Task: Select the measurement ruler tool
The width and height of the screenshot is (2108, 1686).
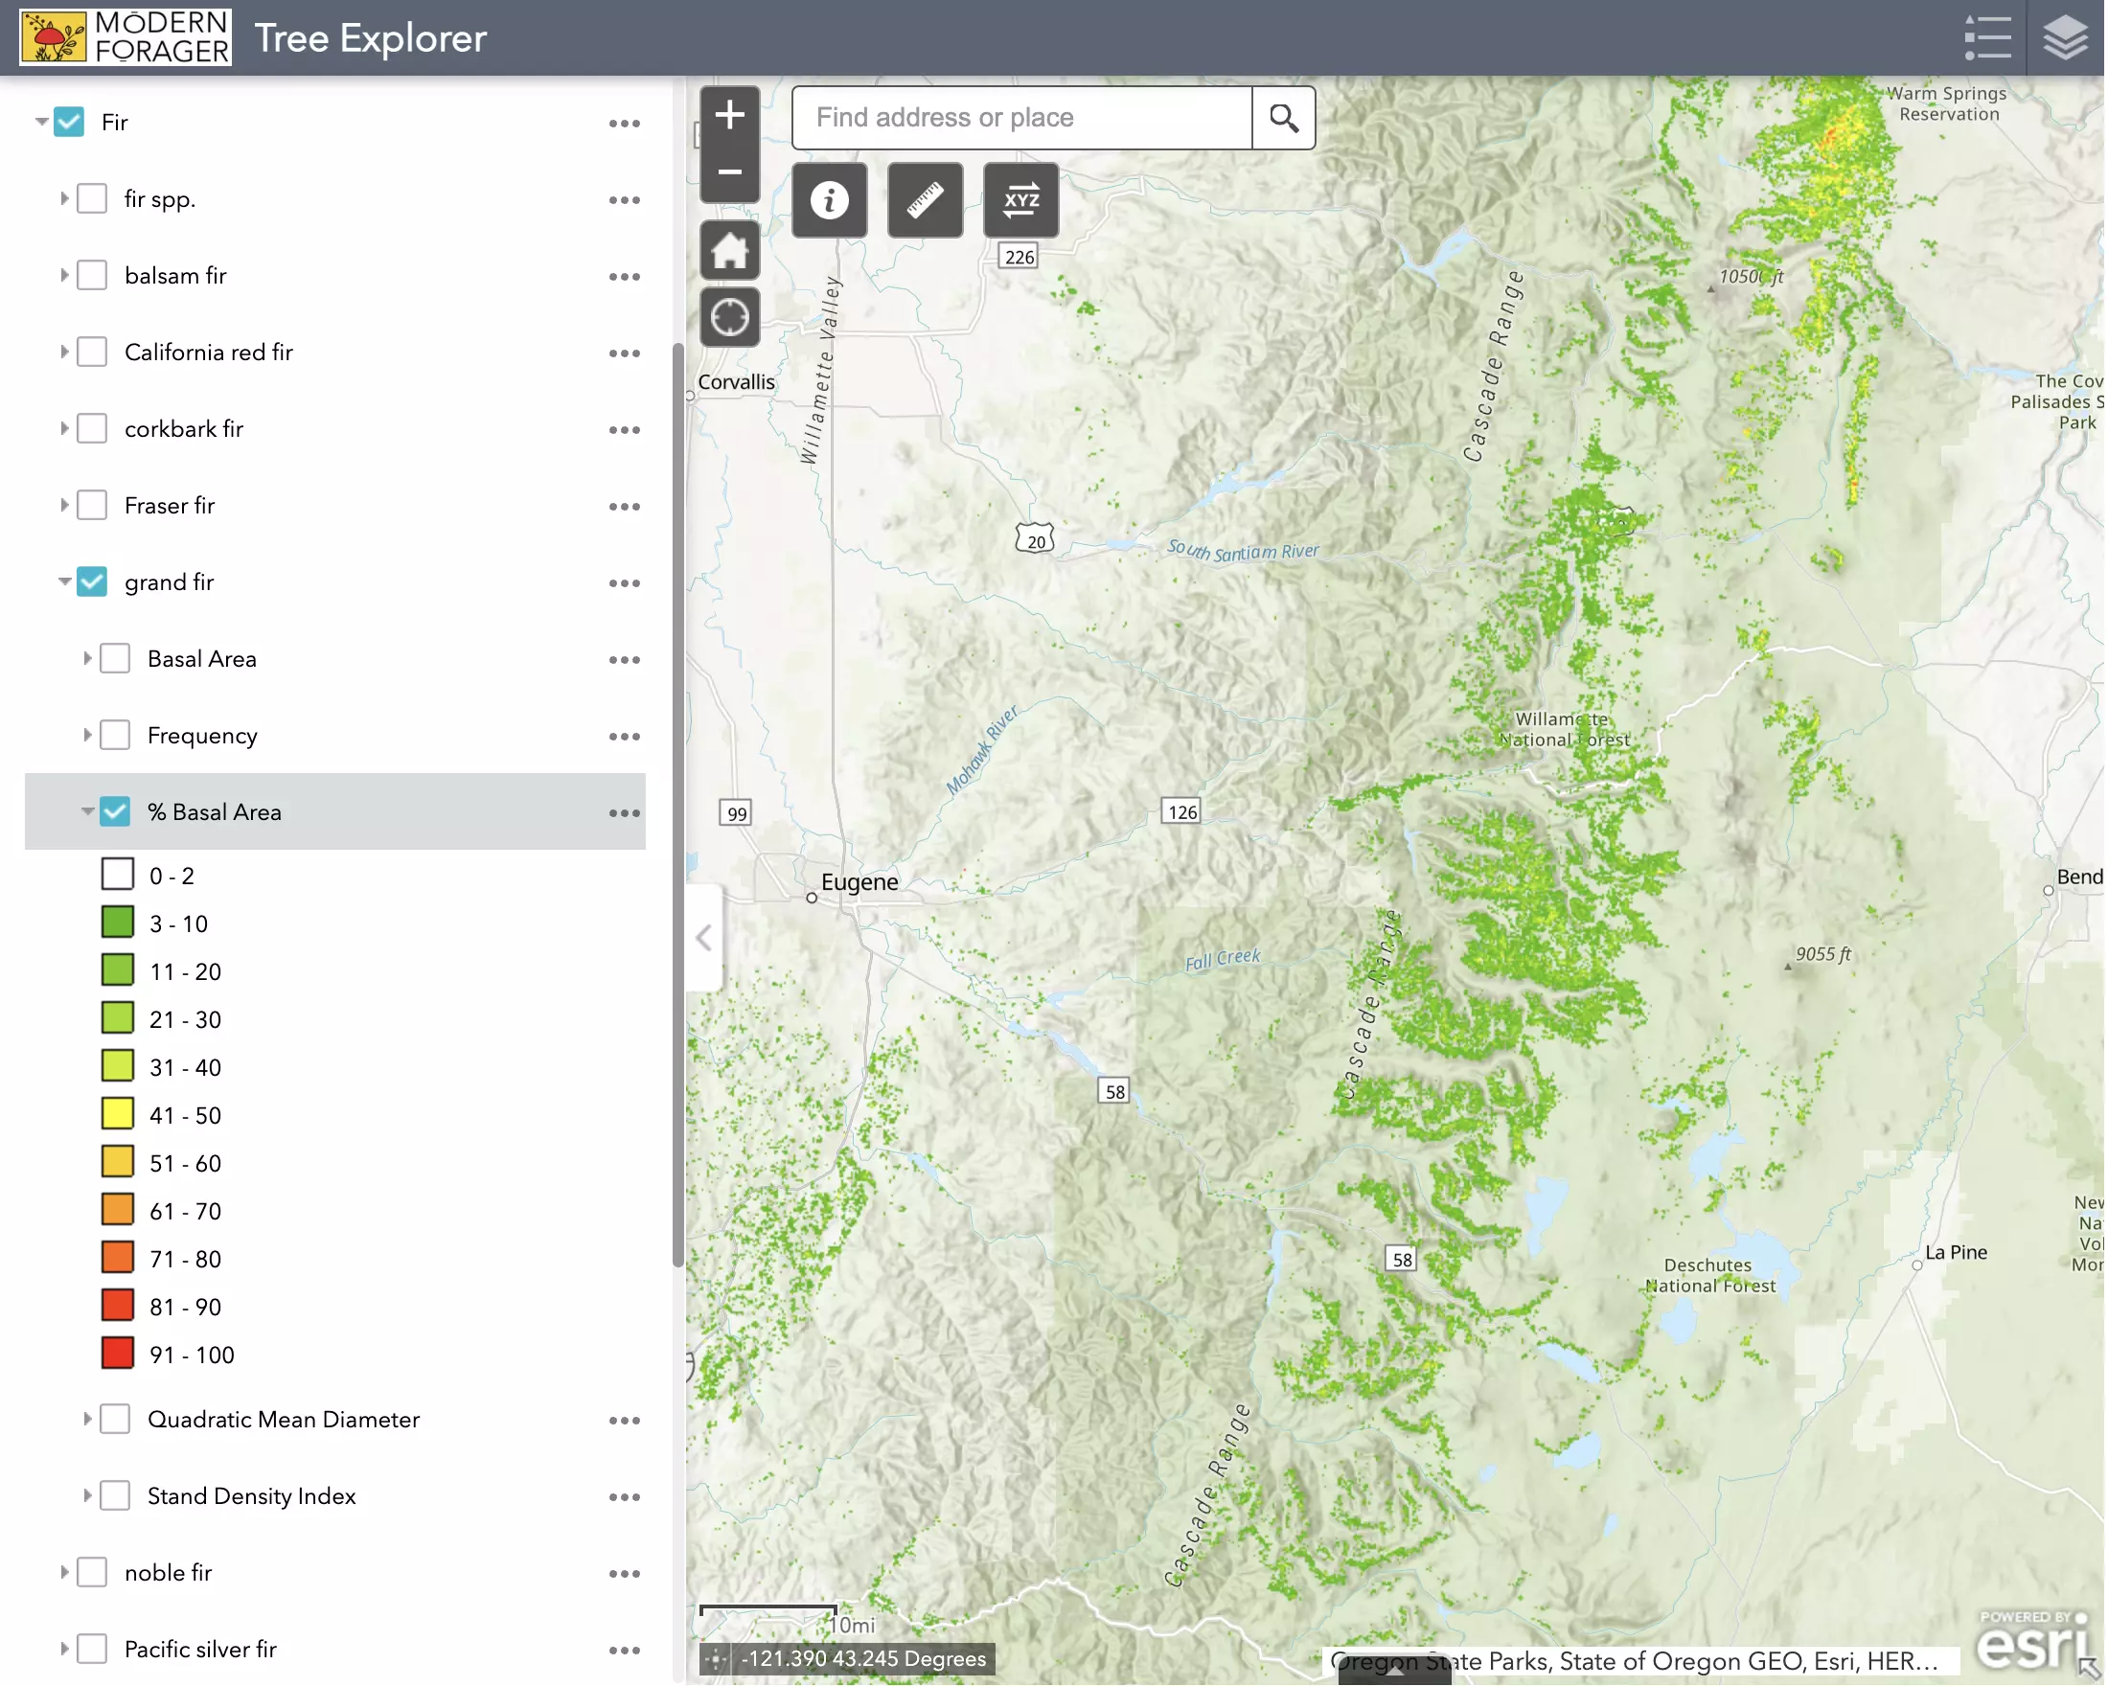Action: 925,200
